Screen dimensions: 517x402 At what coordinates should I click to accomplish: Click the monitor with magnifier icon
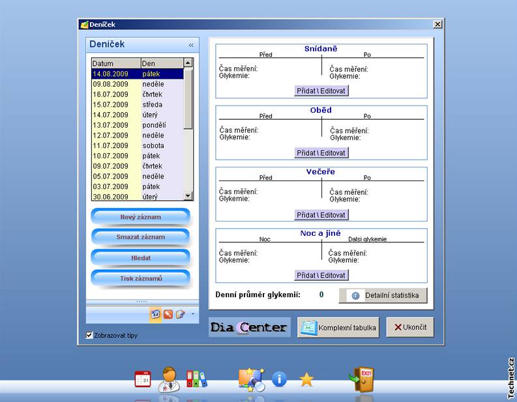[251, 379]
